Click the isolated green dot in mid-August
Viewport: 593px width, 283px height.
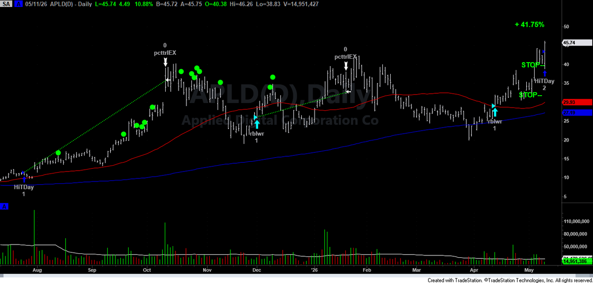coord(58,153)
